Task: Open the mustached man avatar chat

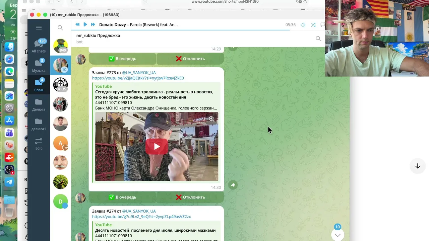Action: coord(60,163)
